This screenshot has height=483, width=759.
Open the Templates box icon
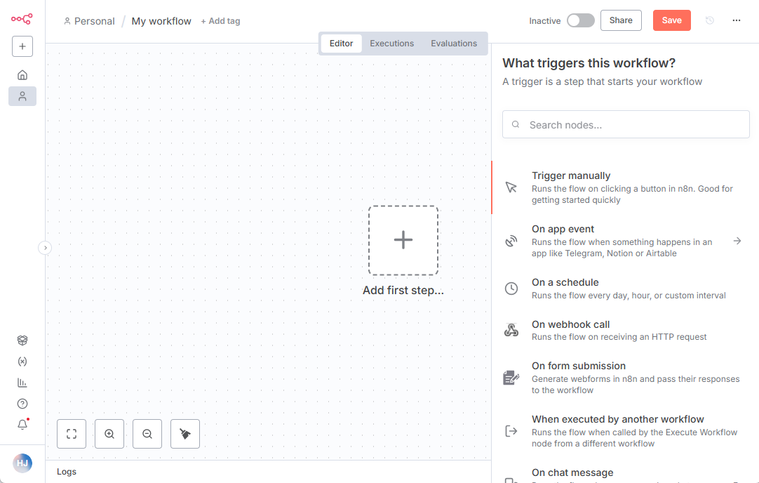(22, 340)
